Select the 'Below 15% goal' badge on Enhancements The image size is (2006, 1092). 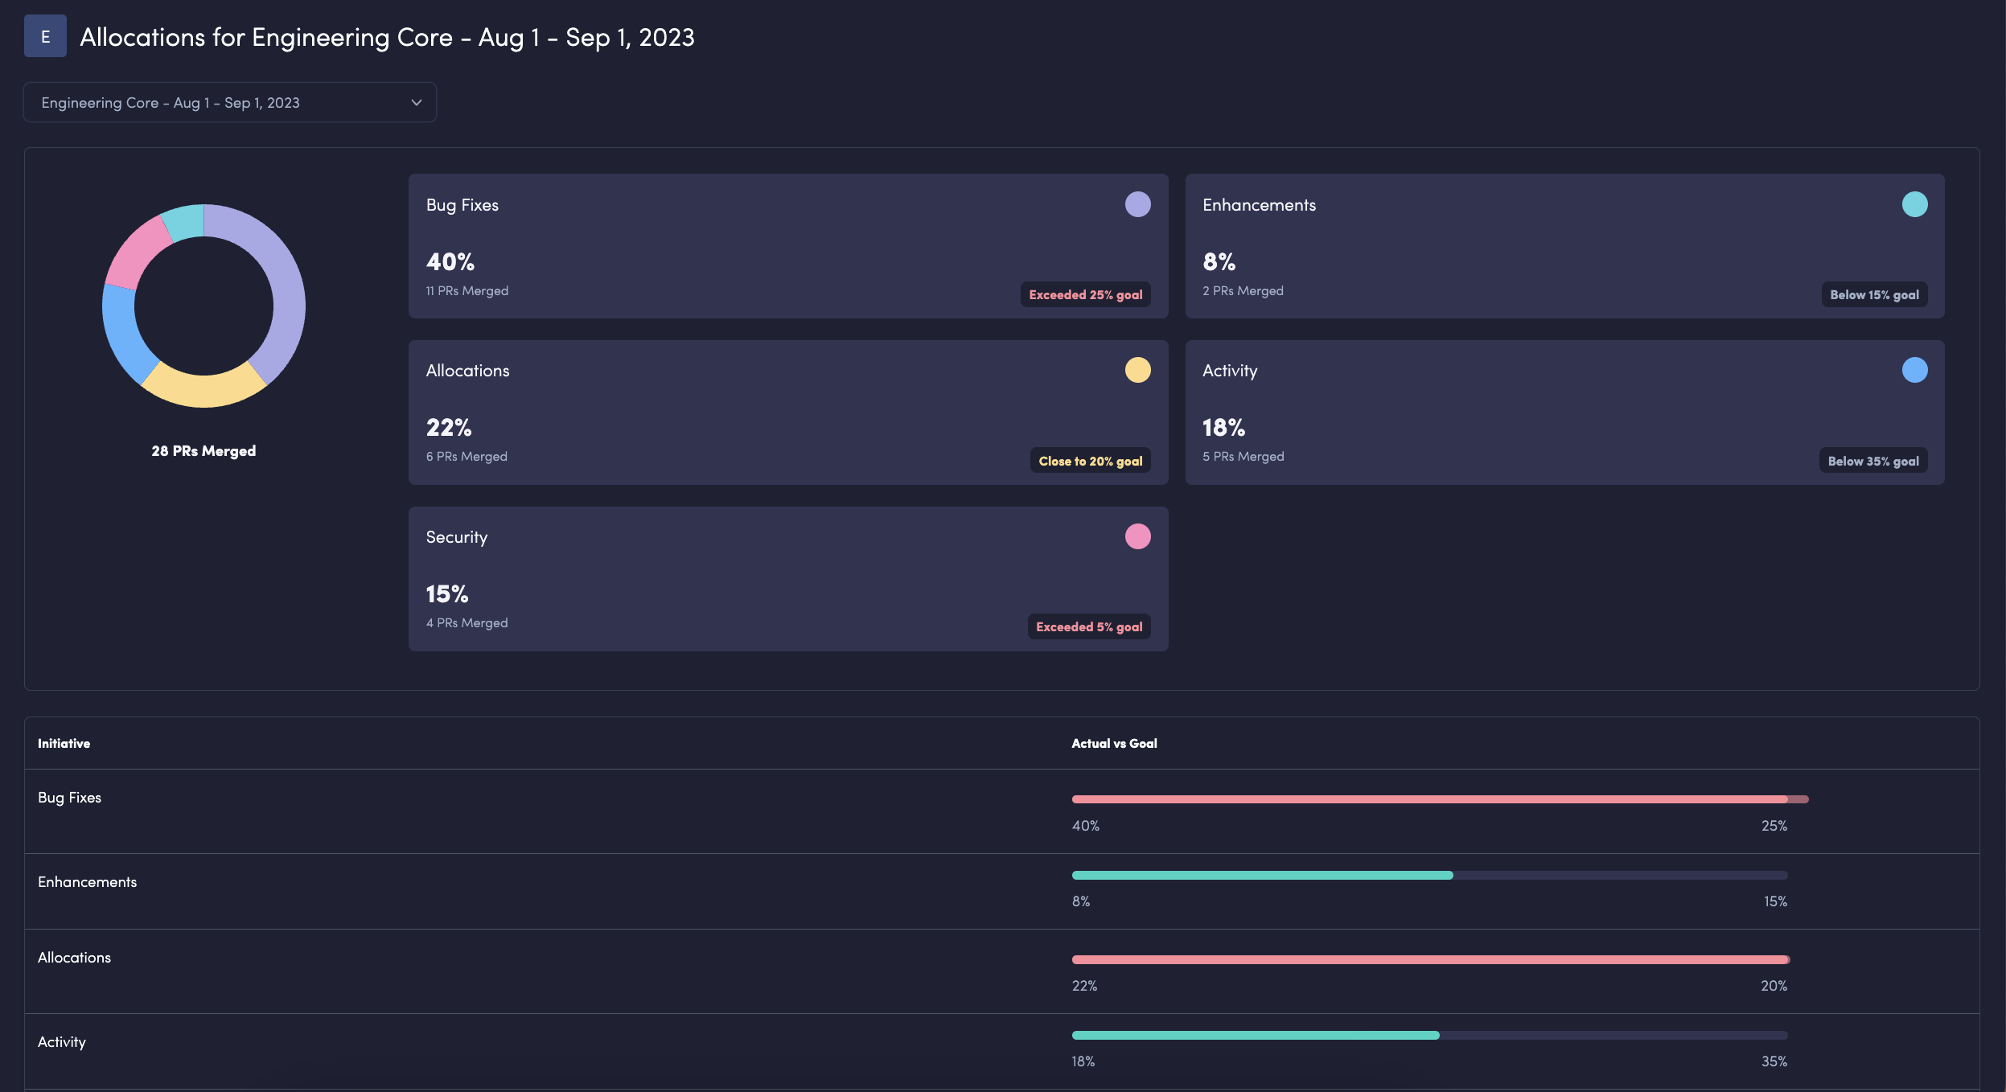tap(1873, 294)
